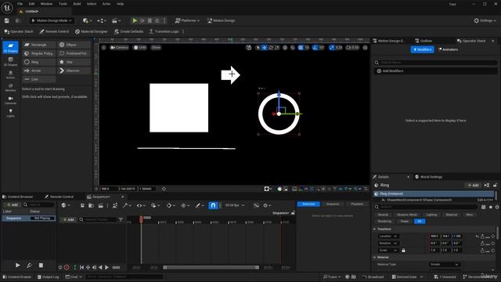The width and height of the screenshot is (501, 282).
Task: Open Motion Design Mode dropdown
Action: point(52,20)
